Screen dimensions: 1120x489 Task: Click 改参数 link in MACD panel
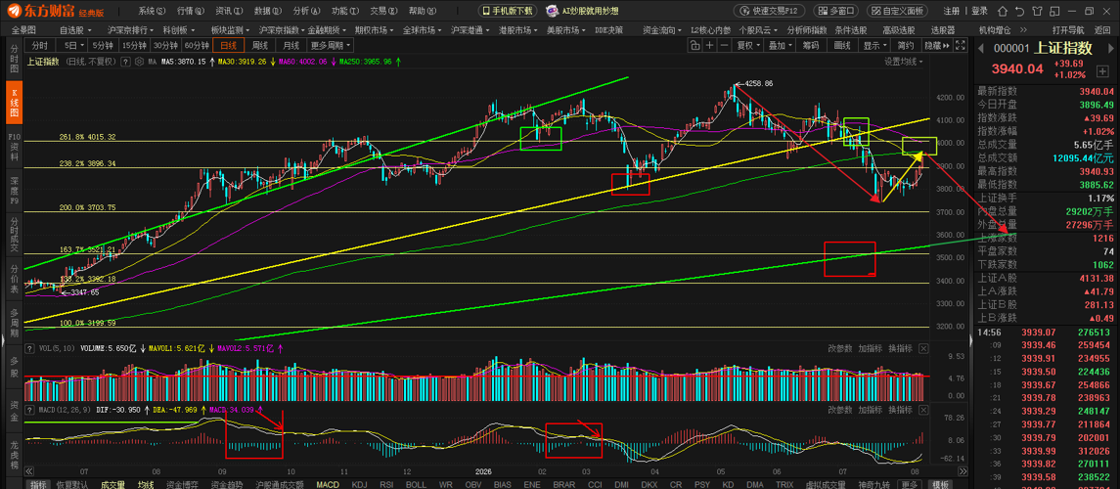click(840, 410)
